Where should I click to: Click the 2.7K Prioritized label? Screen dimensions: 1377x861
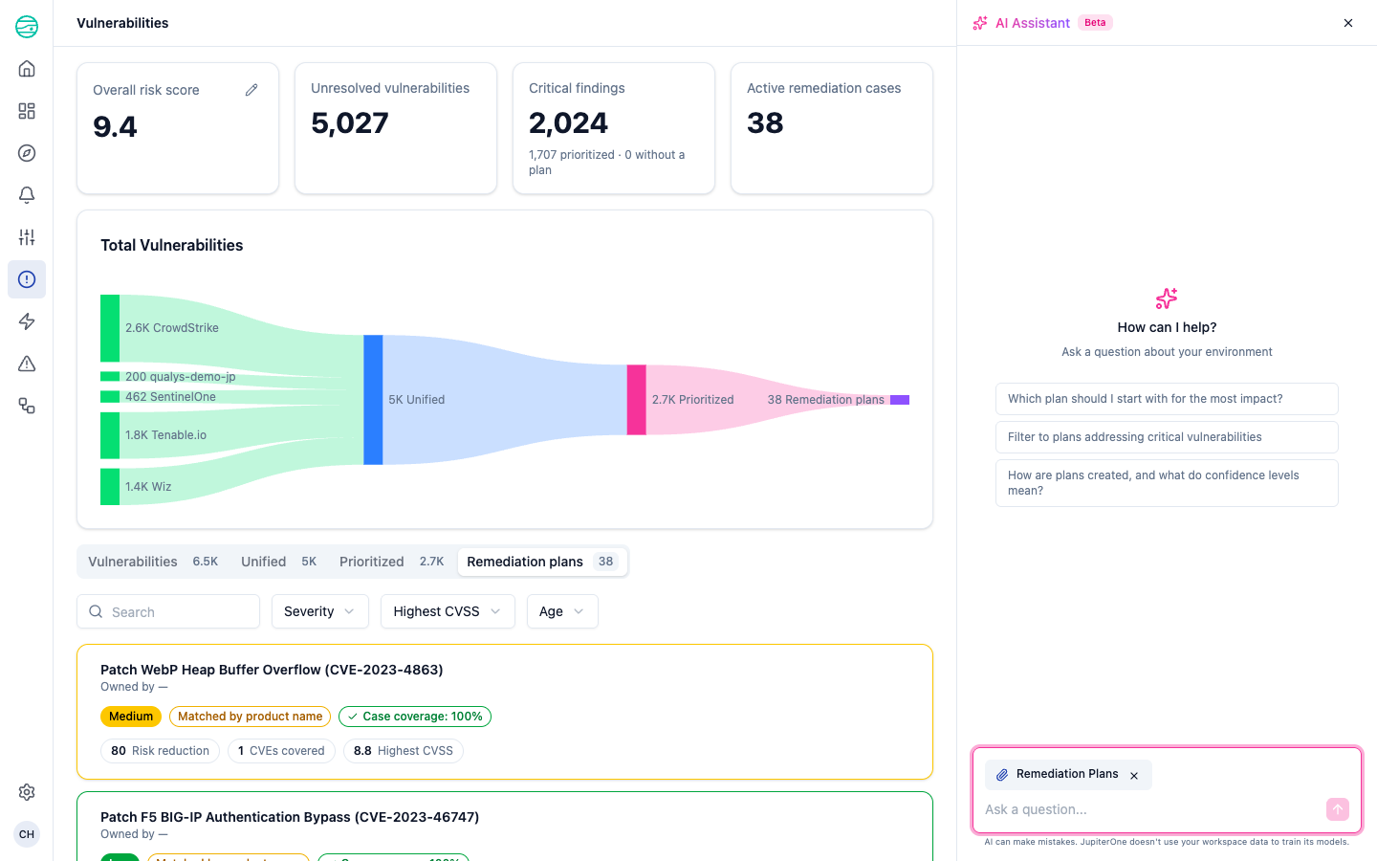693,400
